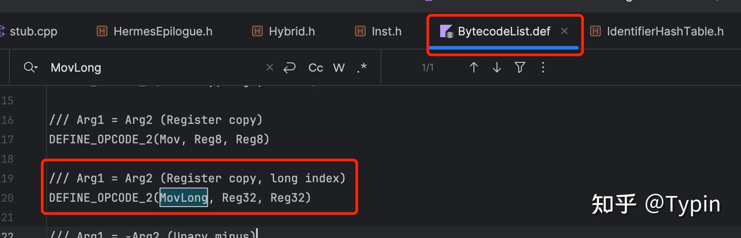Switch to the stub.cpp tab
The height and width of the screenshot is (238, 741).
33,31
